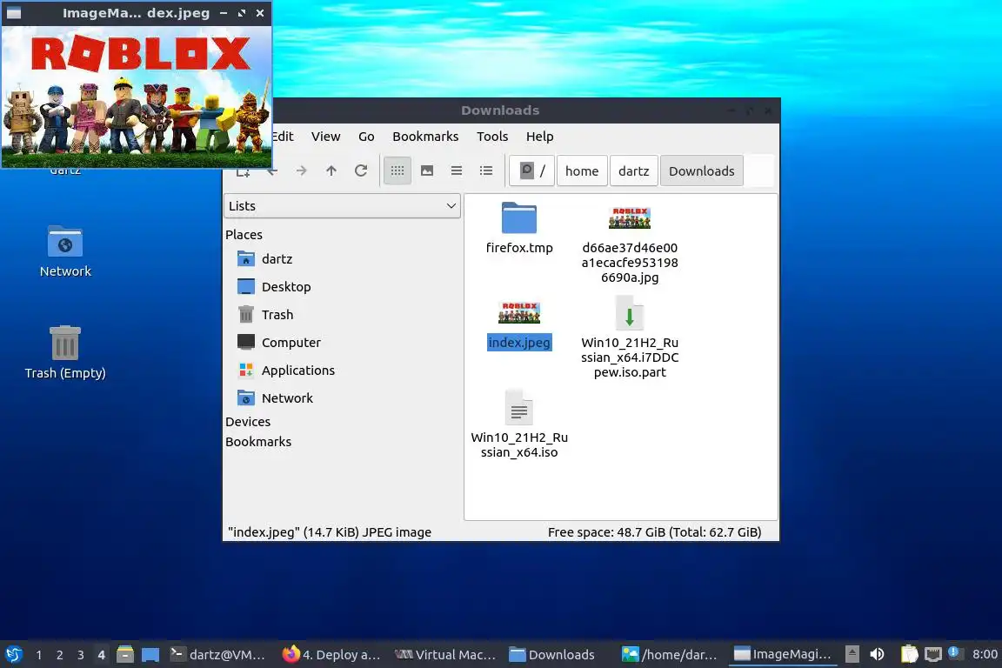The height and width of the screenshot is (668, 1002).
Task: Switch to icon grid view
Action: pos(397,170)
